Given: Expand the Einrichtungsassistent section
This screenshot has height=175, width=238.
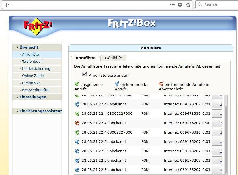Looking at the screenshot, I should pos(37,111).
